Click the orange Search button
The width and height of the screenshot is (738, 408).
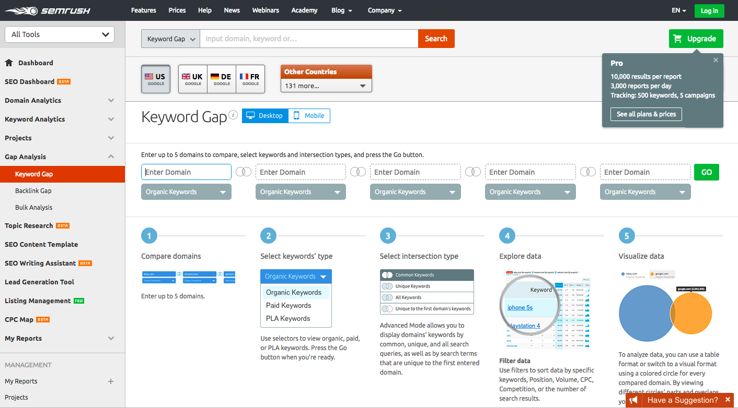tap(436, 39)
